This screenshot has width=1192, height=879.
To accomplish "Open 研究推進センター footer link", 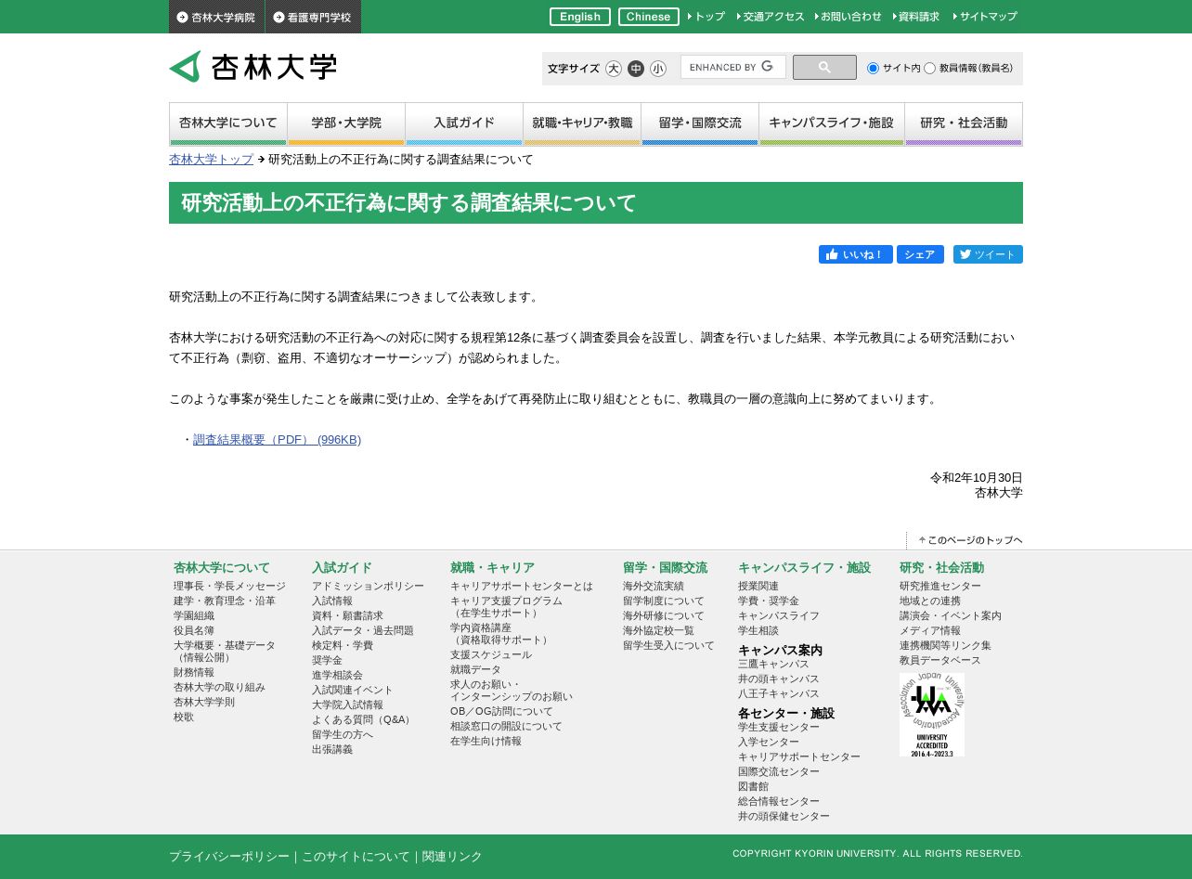I will (x=940, y=587).
